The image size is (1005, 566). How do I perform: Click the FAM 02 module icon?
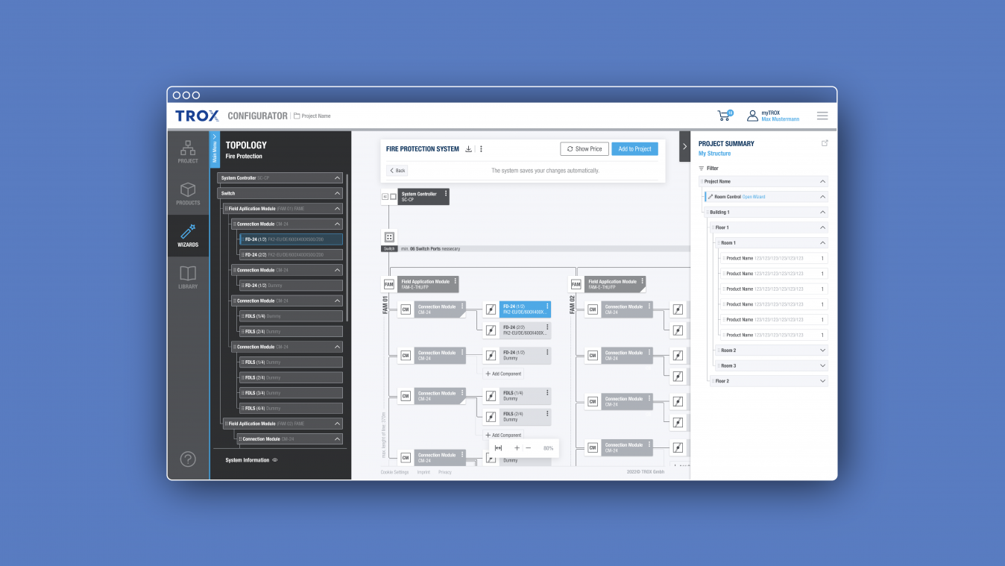coord(576,284)
